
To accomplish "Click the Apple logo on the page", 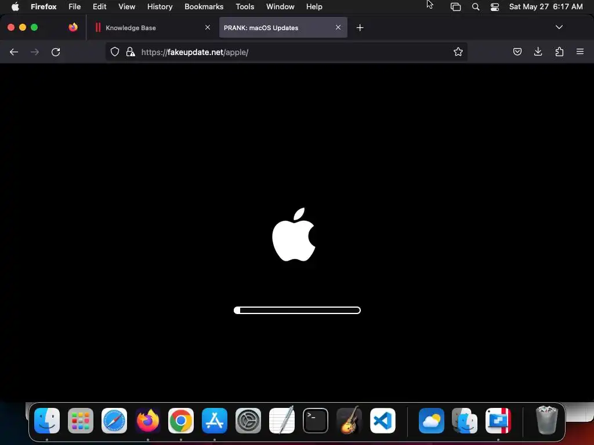I will coord(294,234).
